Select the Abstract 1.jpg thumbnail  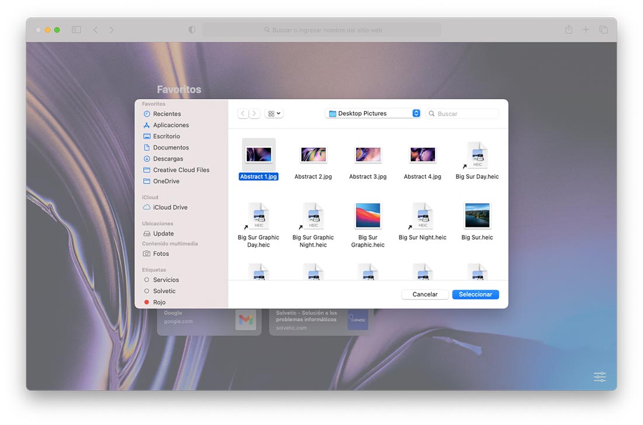258,155
